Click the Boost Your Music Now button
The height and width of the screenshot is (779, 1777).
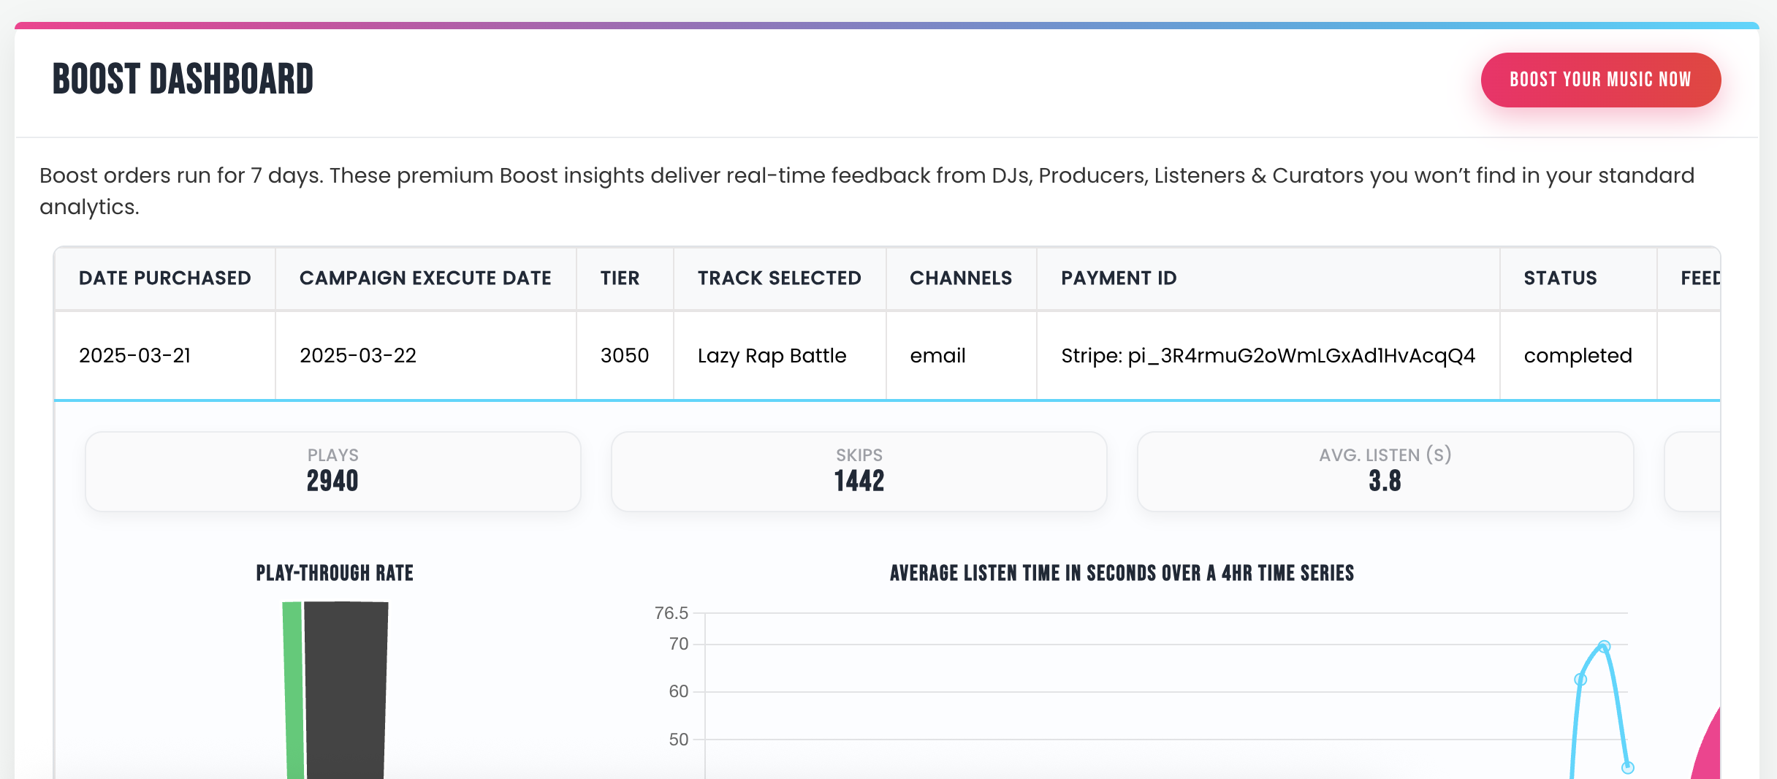click(x=1600, y=80)
